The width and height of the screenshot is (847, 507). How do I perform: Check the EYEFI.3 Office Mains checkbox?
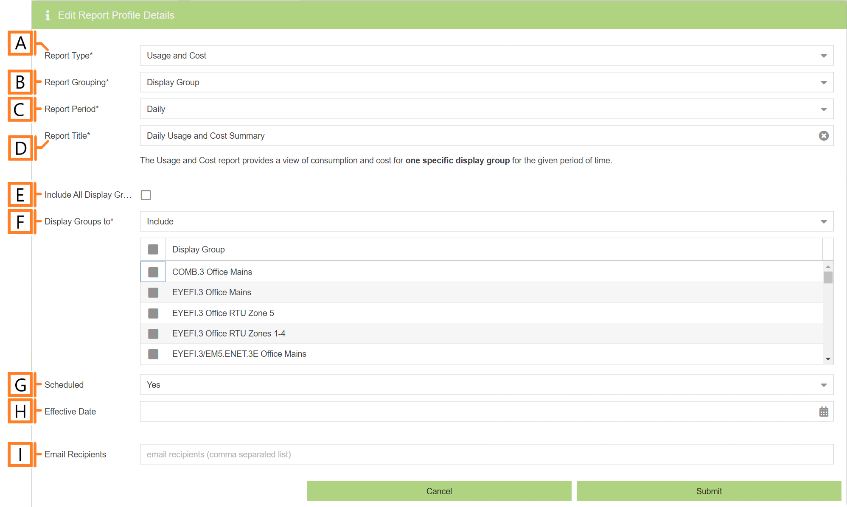click(153, 292)
